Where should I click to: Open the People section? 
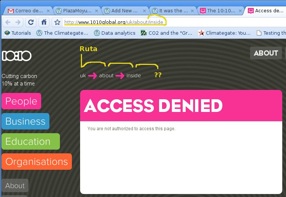tap(21, 101)
